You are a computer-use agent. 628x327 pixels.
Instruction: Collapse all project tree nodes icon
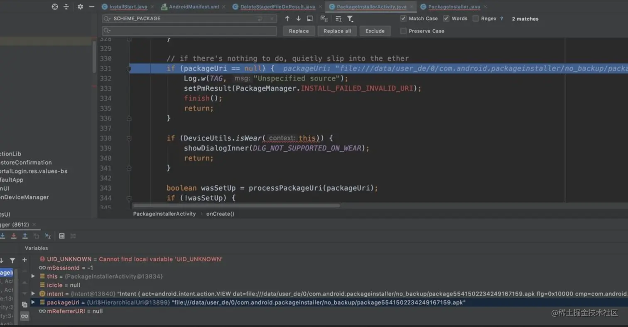(x=66, y=7)
